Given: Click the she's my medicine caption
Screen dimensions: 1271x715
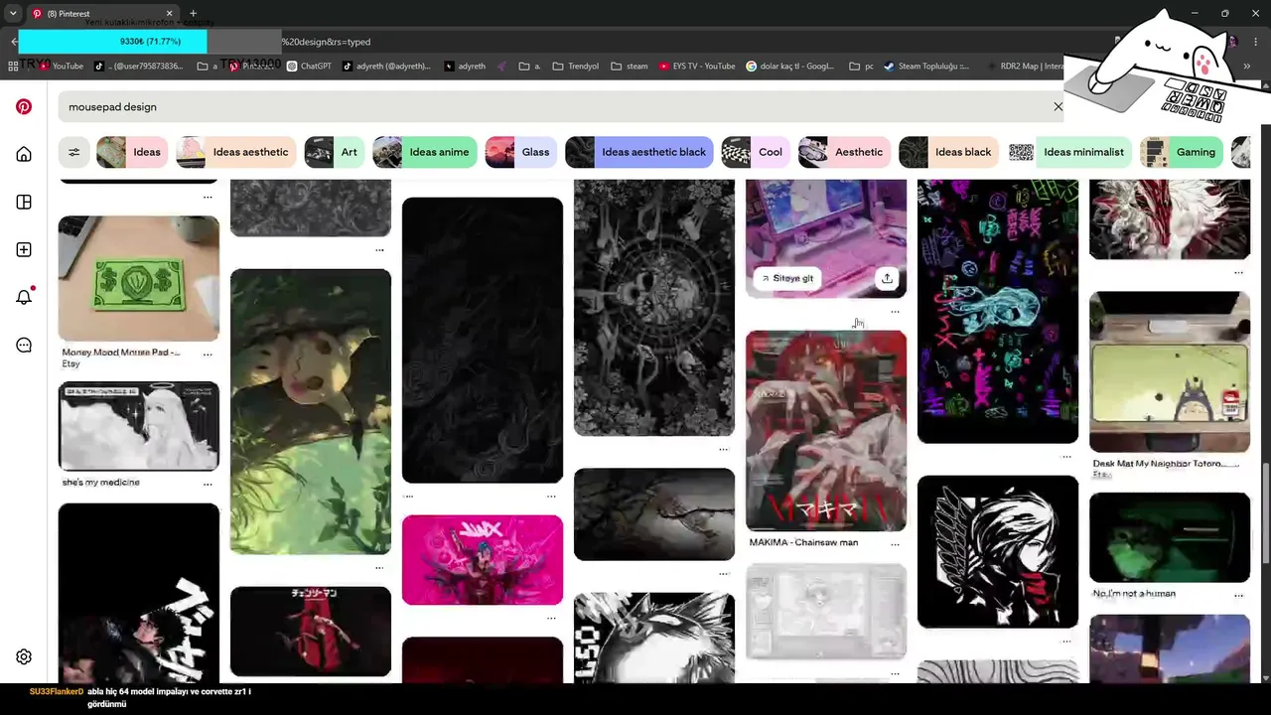Looking at the screenshot, I should (100, 483).
